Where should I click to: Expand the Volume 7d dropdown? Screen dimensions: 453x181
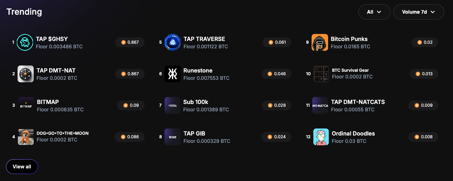pos(418,12)
